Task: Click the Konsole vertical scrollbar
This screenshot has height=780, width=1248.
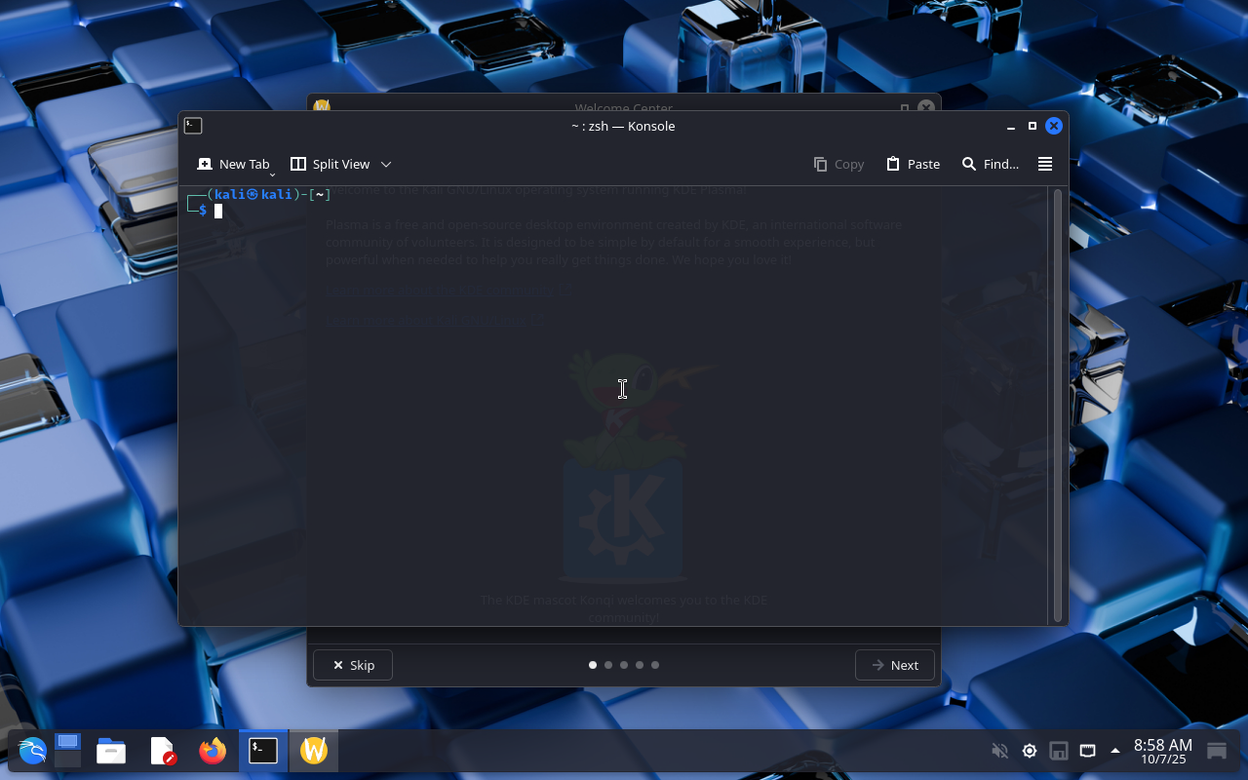Action: (1058, 405)
